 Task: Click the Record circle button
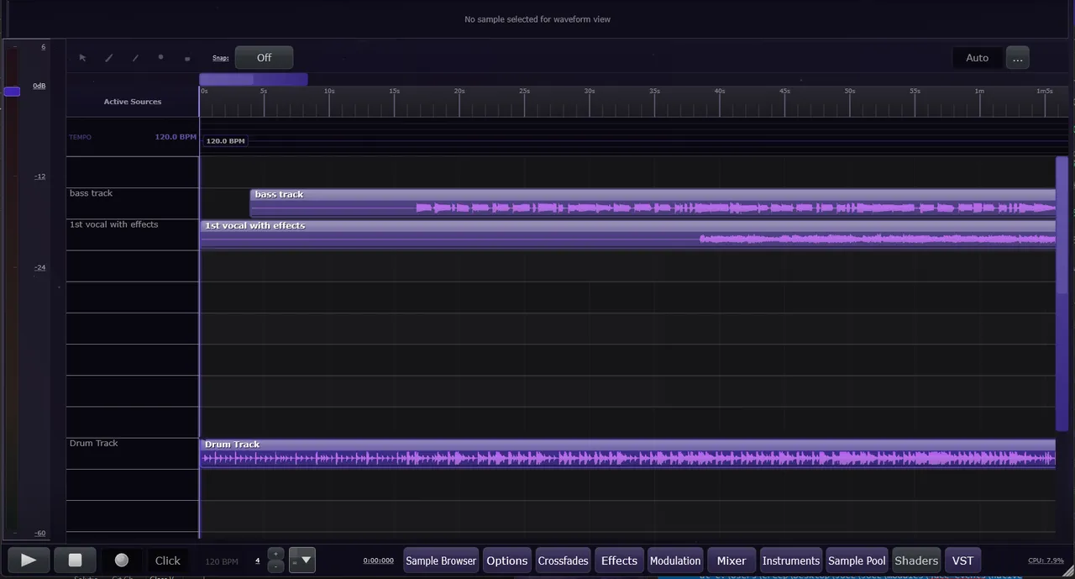tap(122, 561)
